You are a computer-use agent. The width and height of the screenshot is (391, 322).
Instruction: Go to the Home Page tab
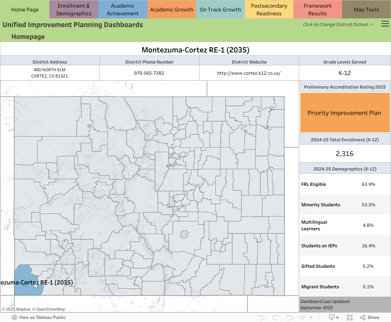click(25, 9)
